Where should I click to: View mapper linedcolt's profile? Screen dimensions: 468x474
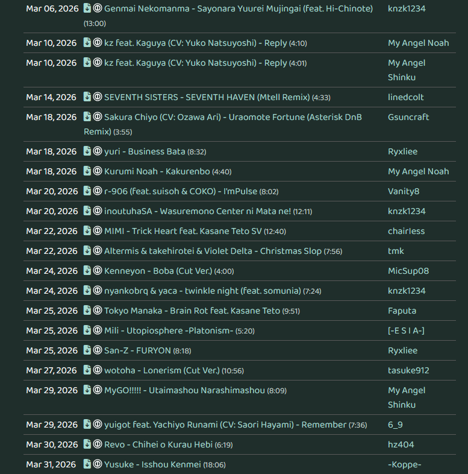click(x=406, y=97)
